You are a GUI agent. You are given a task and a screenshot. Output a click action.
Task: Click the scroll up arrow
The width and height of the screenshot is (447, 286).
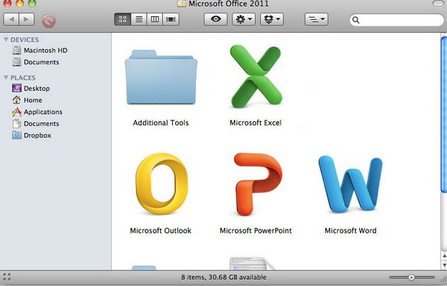click(444, 256)
